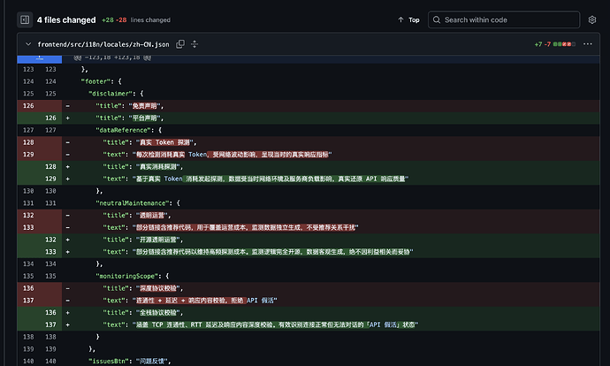Open the three-dot file options menu
The width and height of the screenshot is (610, 366).
coord(587,44)
